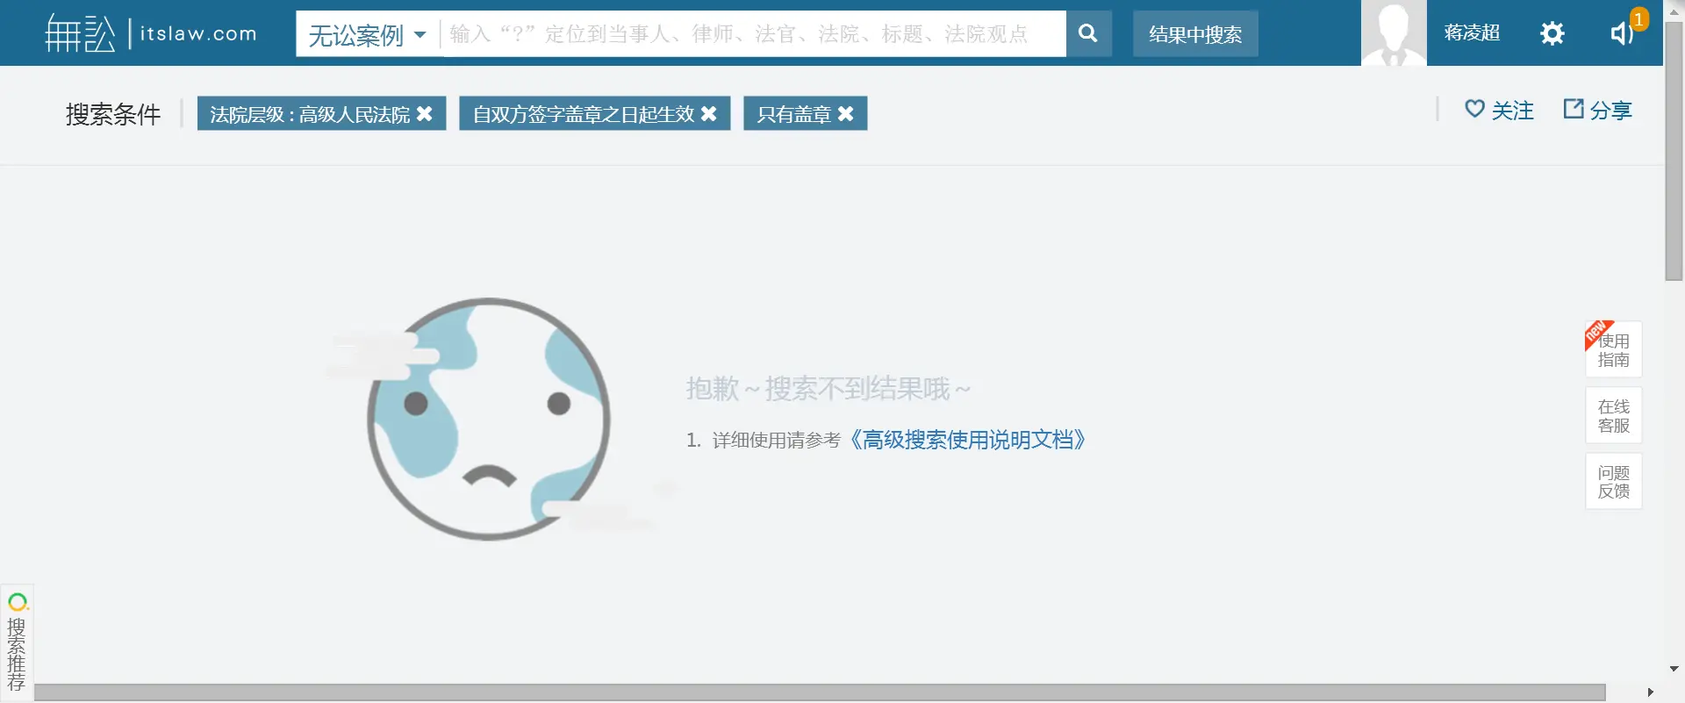Click the 抱歉~搜索不到结果哦~ message
Image resolution: width=1685 pixels, height=703 pixels.
click(x=828, y=389)
